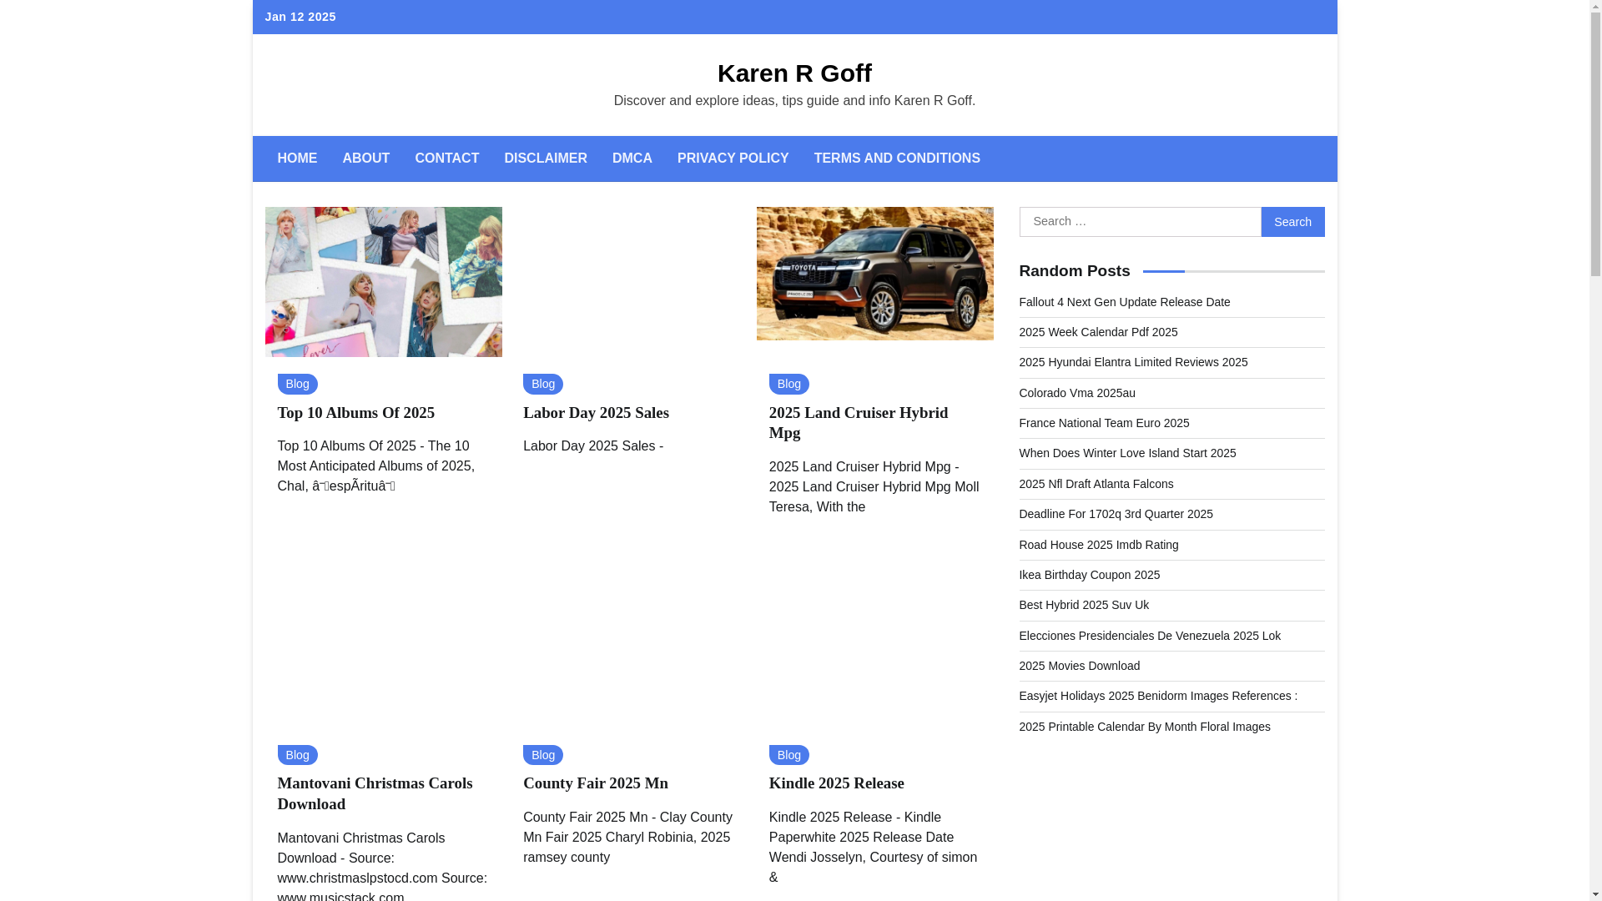The height and width of the screenshot is (901, 1602).
Task: Open the HOME menu item
Action: tap(297, 159)
